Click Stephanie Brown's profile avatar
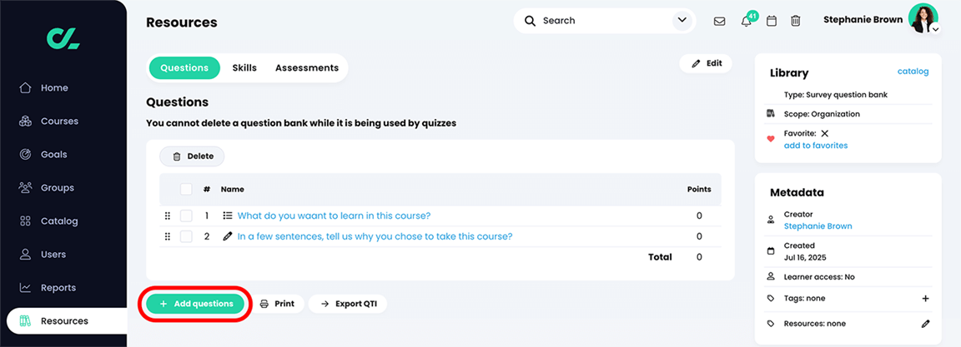 (923, 17)
